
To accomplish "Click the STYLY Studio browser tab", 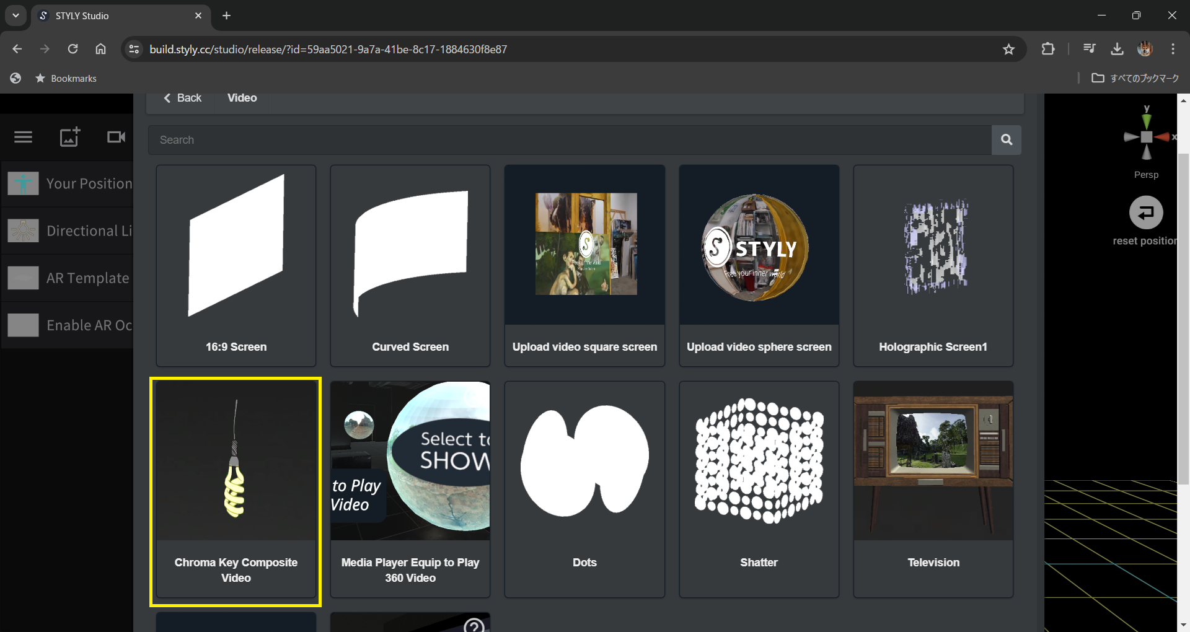I will (121, 15).
